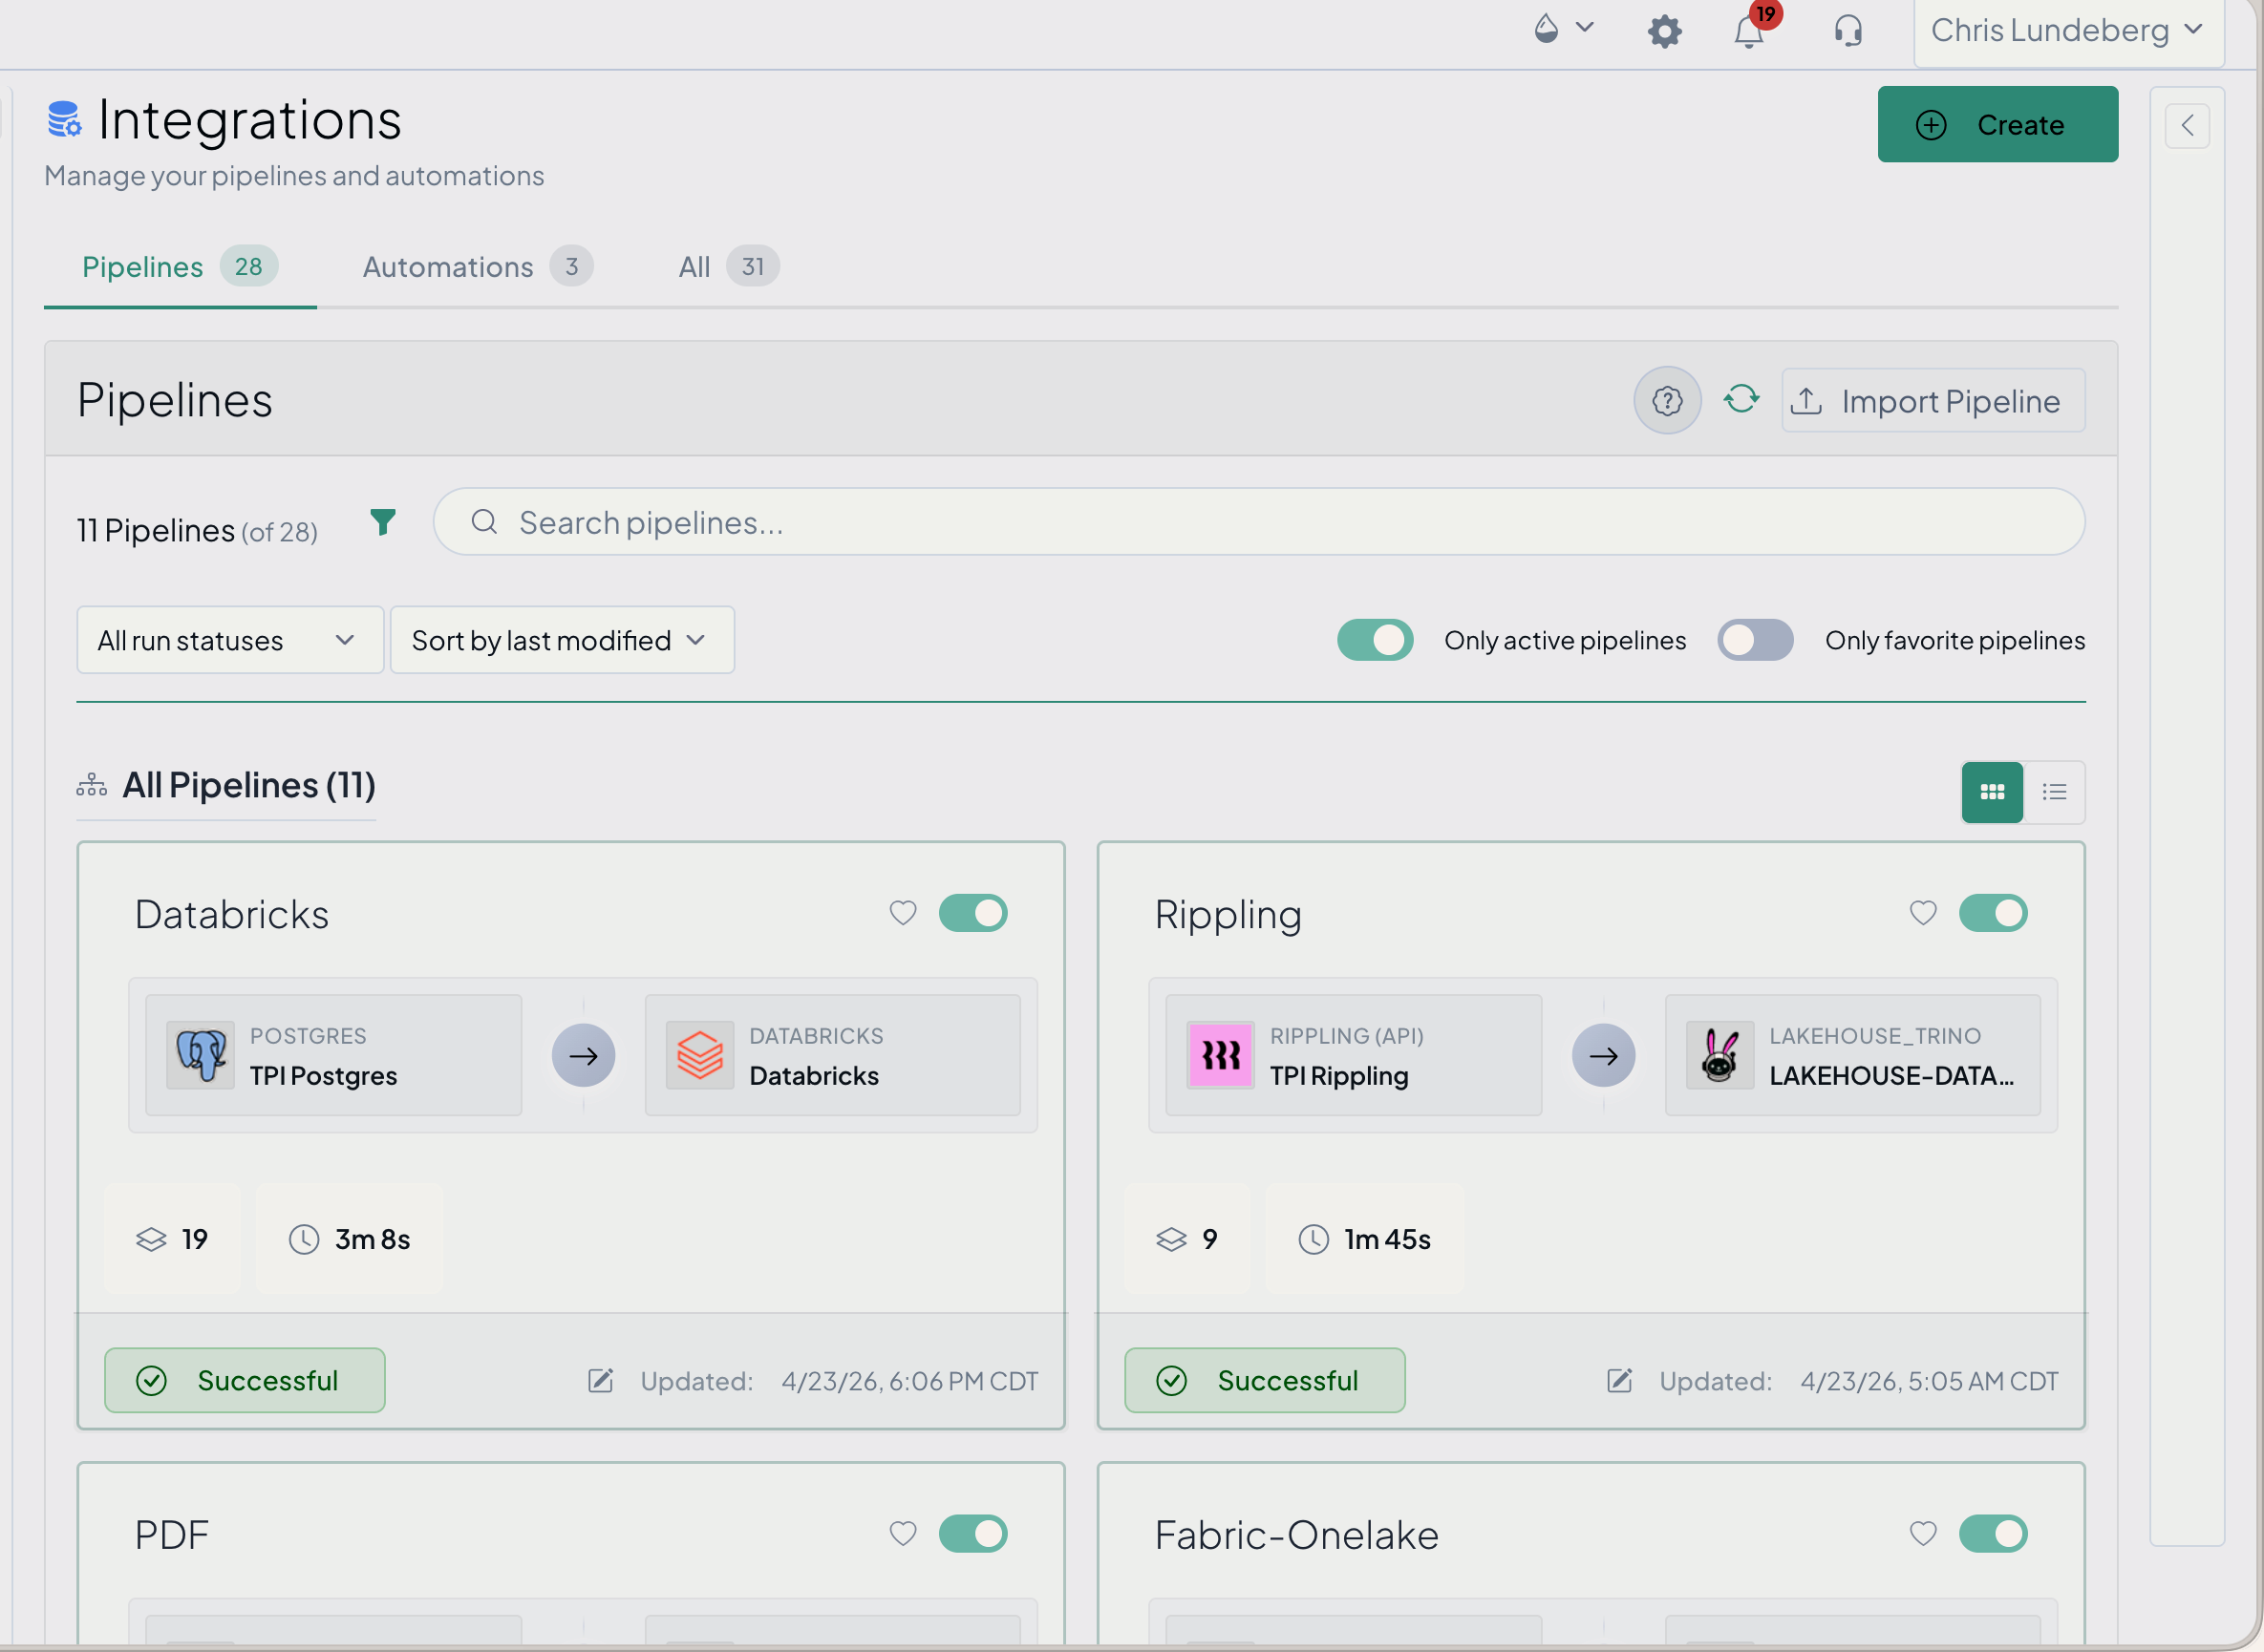Click Databricks Successful status badge
This screenshot has height=1652, width=2264.
click(x=245, y=1380)
